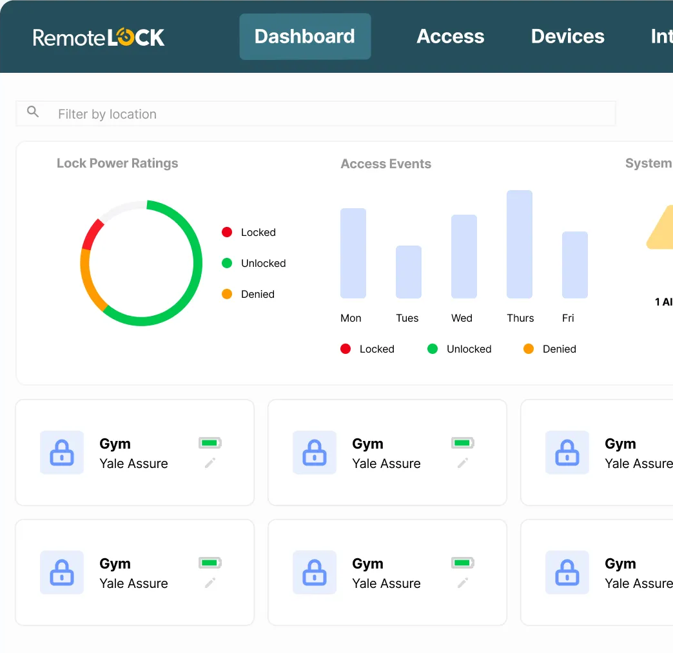The width and height of the screenshot is (673, 653).
Task: Select Unlocked label under the bar chart
Action: pyautogui.click(x=469, y=349)
